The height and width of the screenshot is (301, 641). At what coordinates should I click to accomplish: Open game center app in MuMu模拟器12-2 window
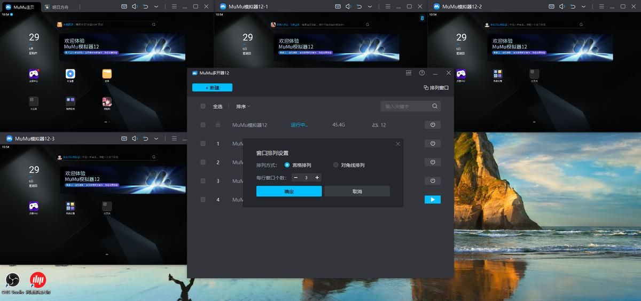[x=461, y=75]
